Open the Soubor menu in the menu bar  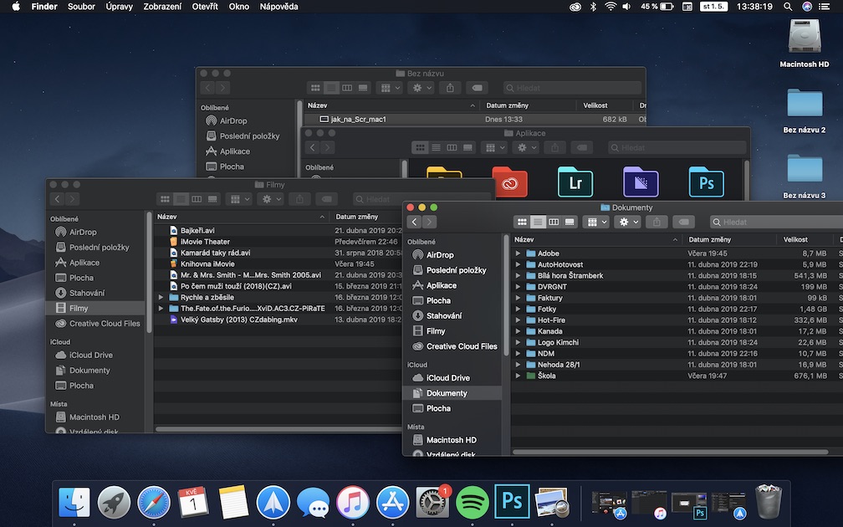click(81, 7)
